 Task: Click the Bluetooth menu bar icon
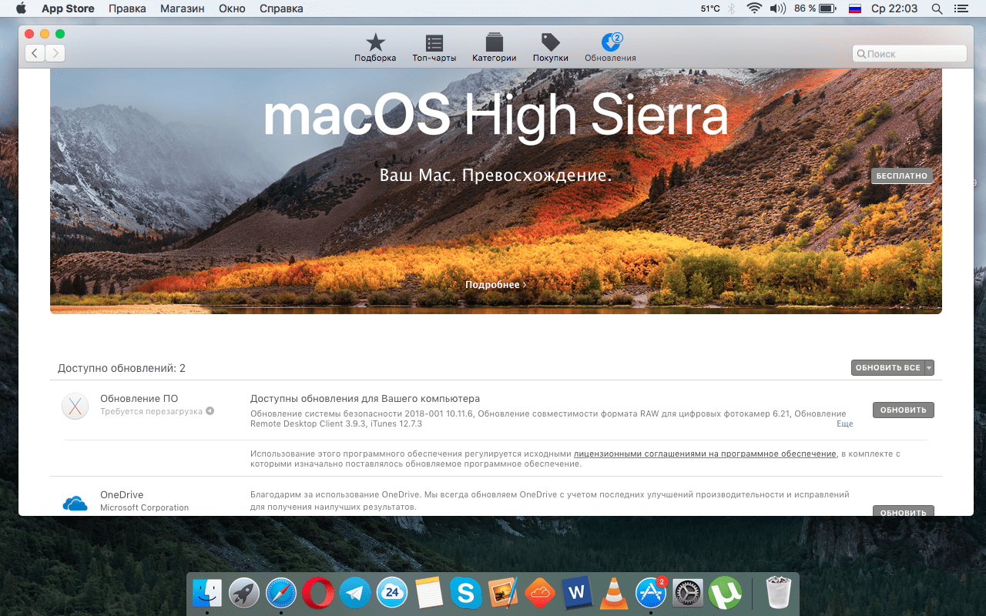click(733, 8)
